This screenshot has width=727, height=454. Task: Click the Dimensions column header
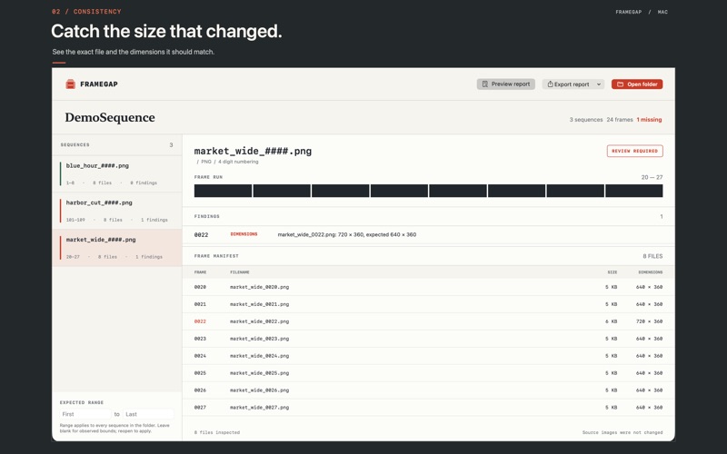coord(650,272)
